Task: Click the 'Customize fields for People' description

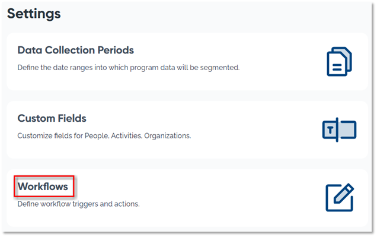Action: point(104,136)
